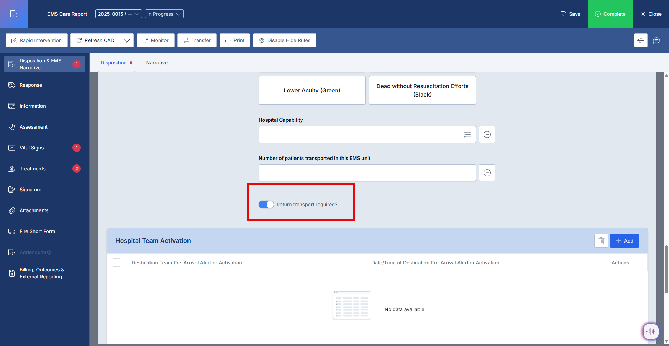Clear Hospital Capability with minus icon
Image resolution: width=669 pixels, height=346 pixels.
(x=487, y=134)
